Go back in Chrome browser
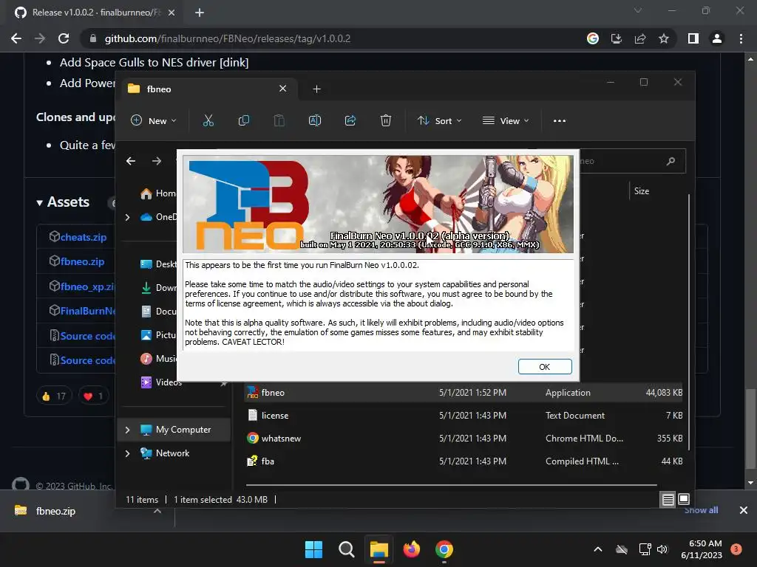The image size is (757, 567). point(16,38)
